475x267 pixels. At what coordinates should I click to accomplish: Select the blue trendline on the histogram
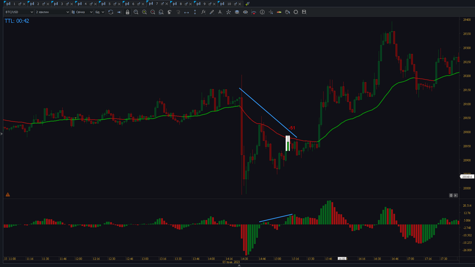click(276, 218)
